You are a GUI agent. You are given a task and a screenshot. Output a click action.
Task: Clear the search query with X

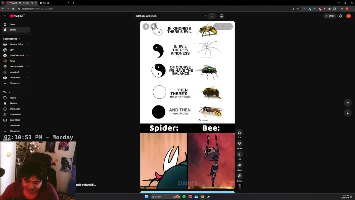coord(206,16)
